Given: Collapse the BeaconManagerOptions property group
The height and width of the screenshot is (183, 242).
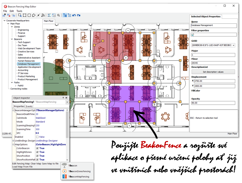Looking at the screenshot, I should tap(13, 110).
